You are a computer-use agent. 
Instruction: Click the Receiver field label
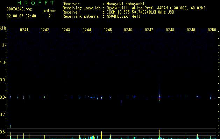(x=71, y=12)
